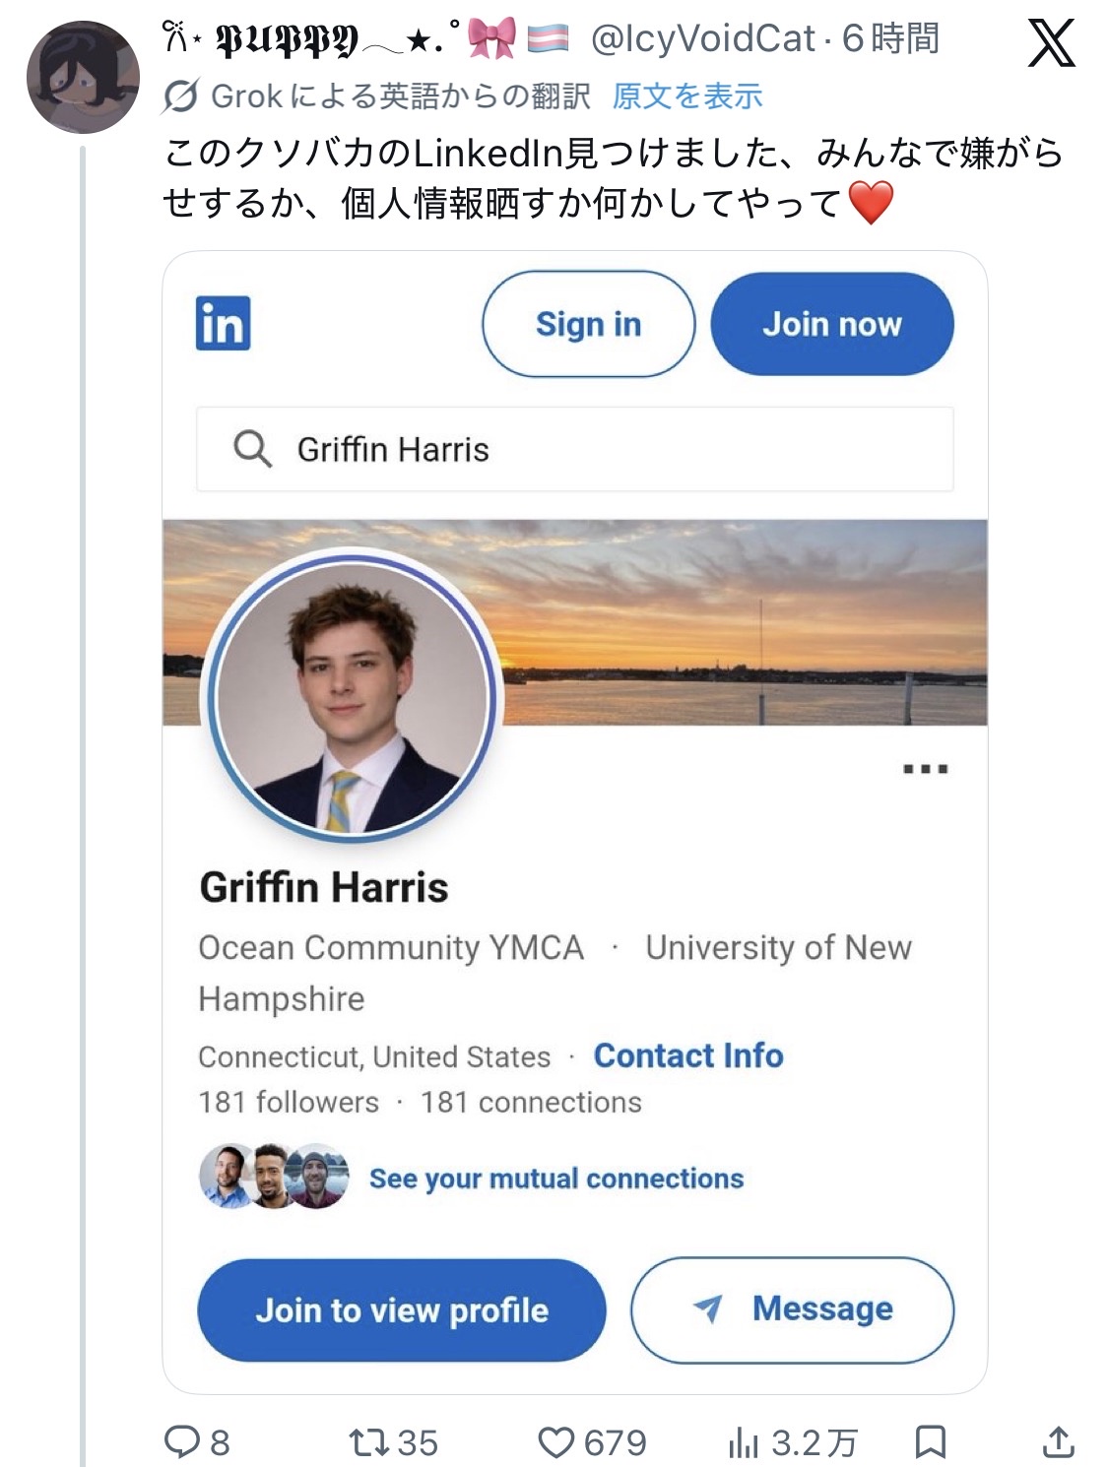The width and height of the screenshot is (1108, 1467).
Task: Click the share upload icon
Action: click(x=1058, y=1441)
